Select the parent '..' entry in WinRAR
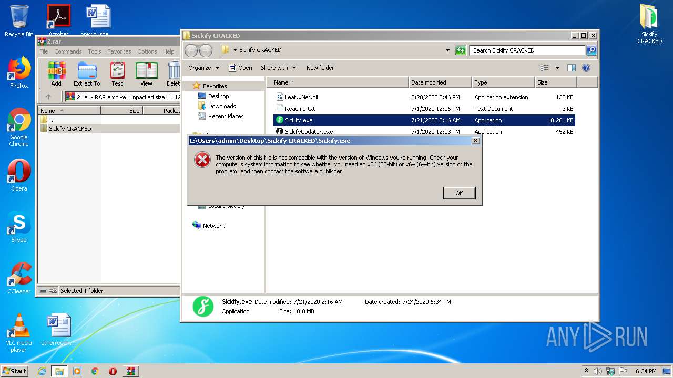Image resolution: width=673 pixels, height=378 pixels. 47,120
